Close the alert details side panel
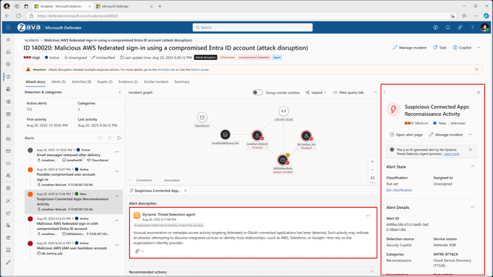 pyautogui.click(x=478, y=92)
